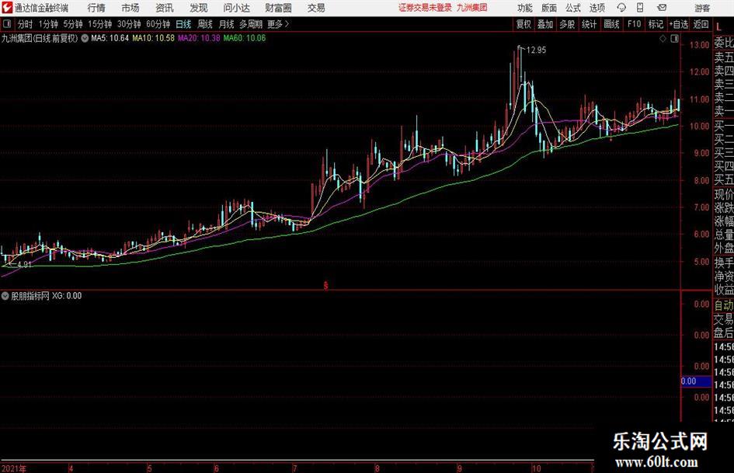Open the 发现 menu
Image resolution: width=734 pixels, height=473 pixels.
click(199, 8)
